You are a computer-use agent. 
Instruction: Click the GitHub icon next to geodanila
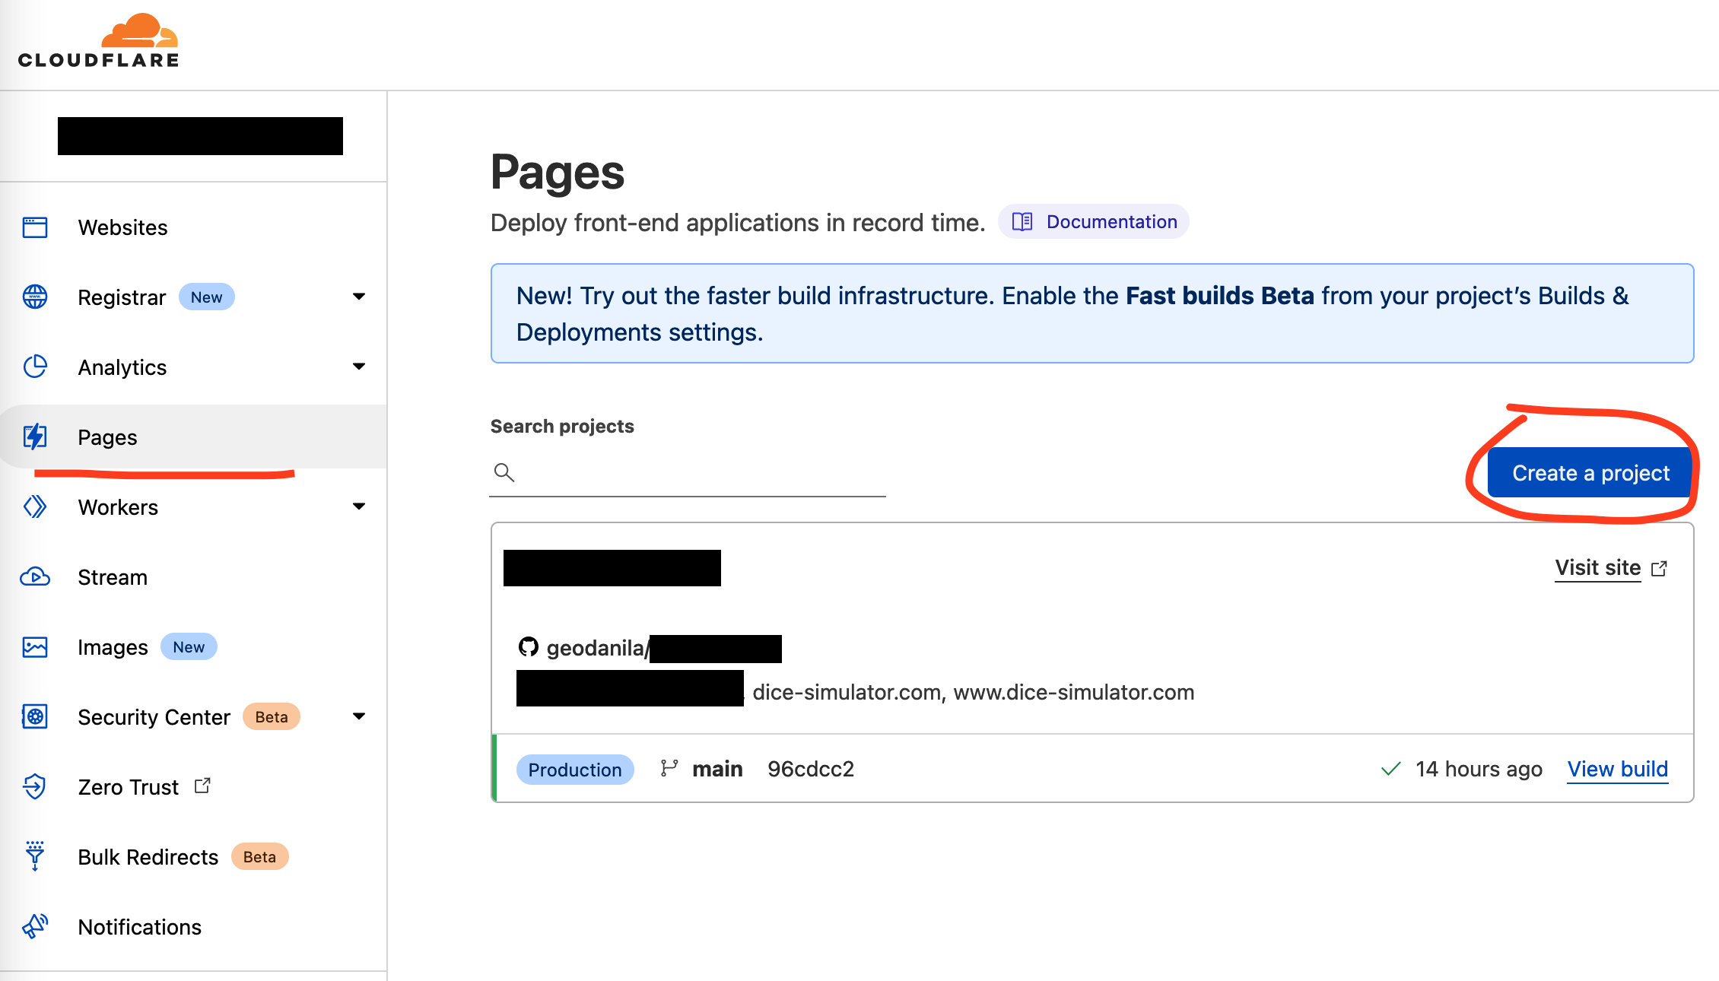click(529, 647)
